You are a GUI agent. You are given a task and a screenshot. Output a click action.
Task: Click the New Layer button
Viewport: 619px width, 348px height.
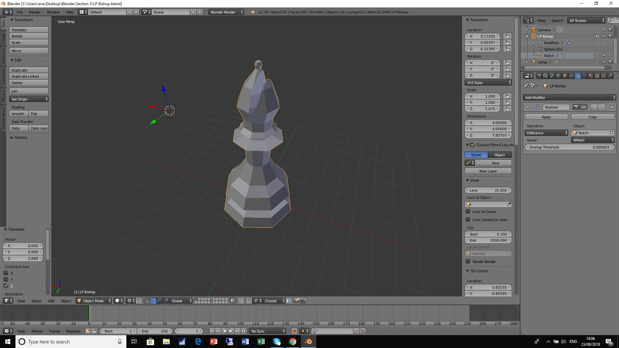(x=488, y=171)
